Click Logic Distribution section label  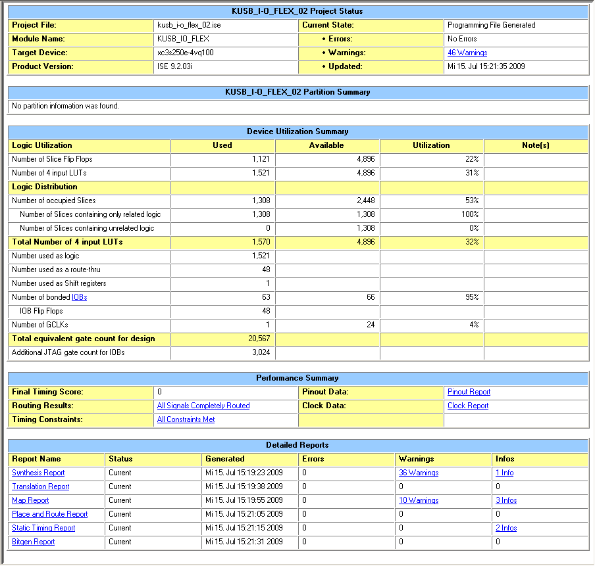[44, 187]
